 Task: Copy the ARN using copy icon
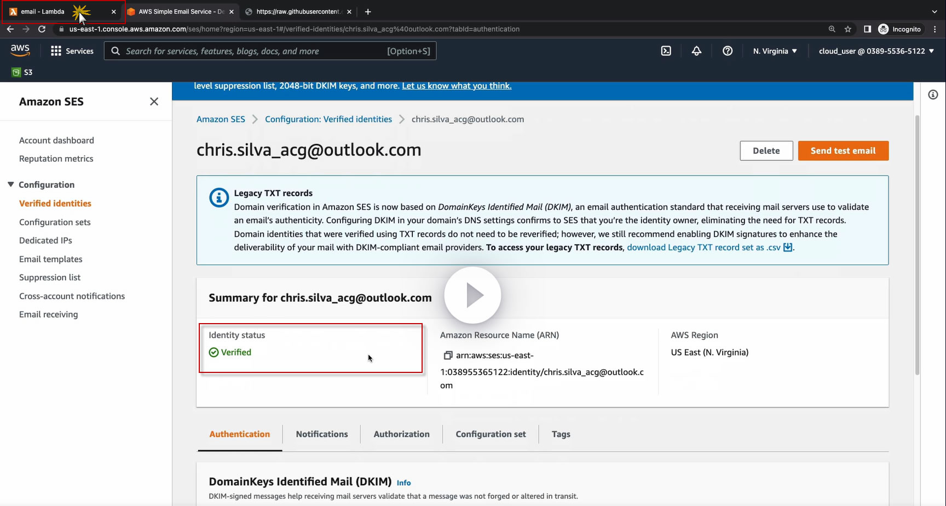coord(447,355)
